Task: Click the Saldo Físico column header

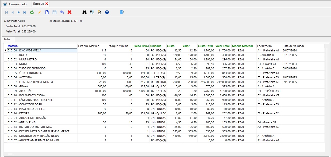Action: pos(141,46)
